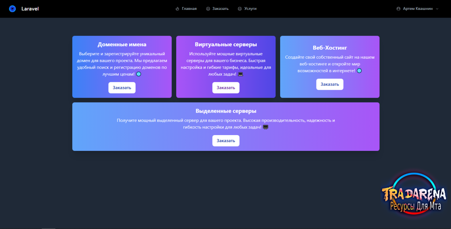Open the Заказать navigation link
The width and height of the screenshot is (451, 229).
(x=221, y=9)
